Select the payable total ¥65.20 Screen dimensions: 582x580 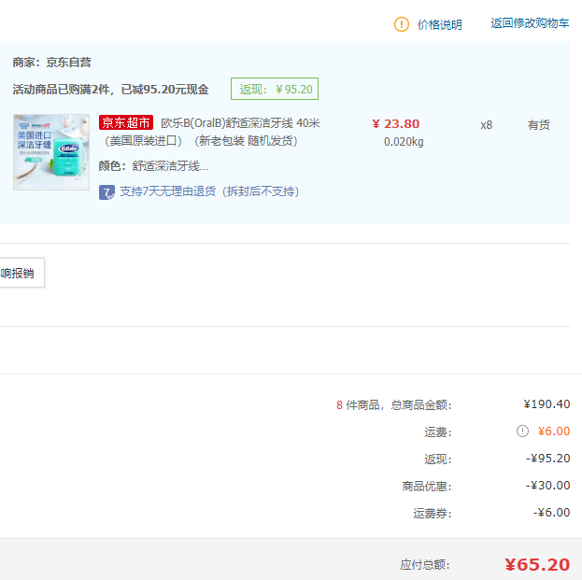[537, 565]
